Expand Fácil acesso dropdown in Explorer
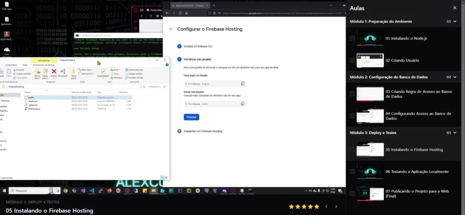 tap(87, 73)
